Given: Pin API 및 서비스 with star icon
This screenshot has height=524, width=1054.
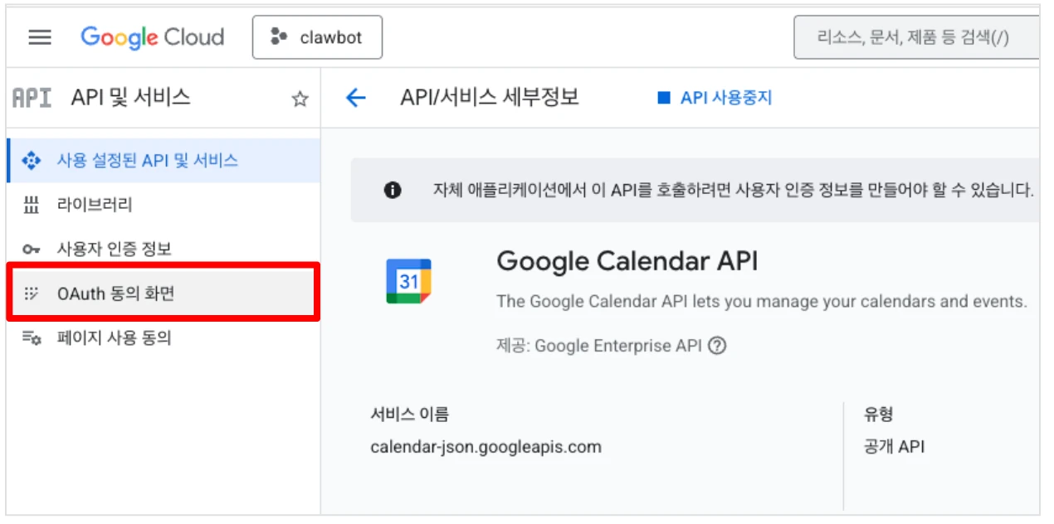Looking at the screenshot, I should coord(300,99).
